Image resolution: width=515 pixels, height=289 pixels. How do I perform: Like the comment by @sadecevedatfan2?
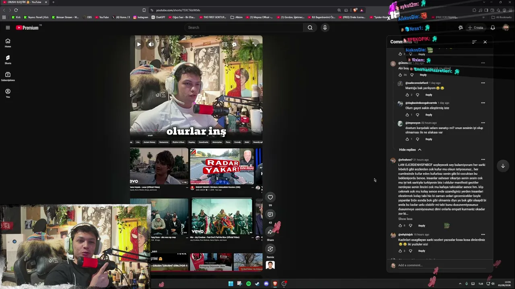407,95
